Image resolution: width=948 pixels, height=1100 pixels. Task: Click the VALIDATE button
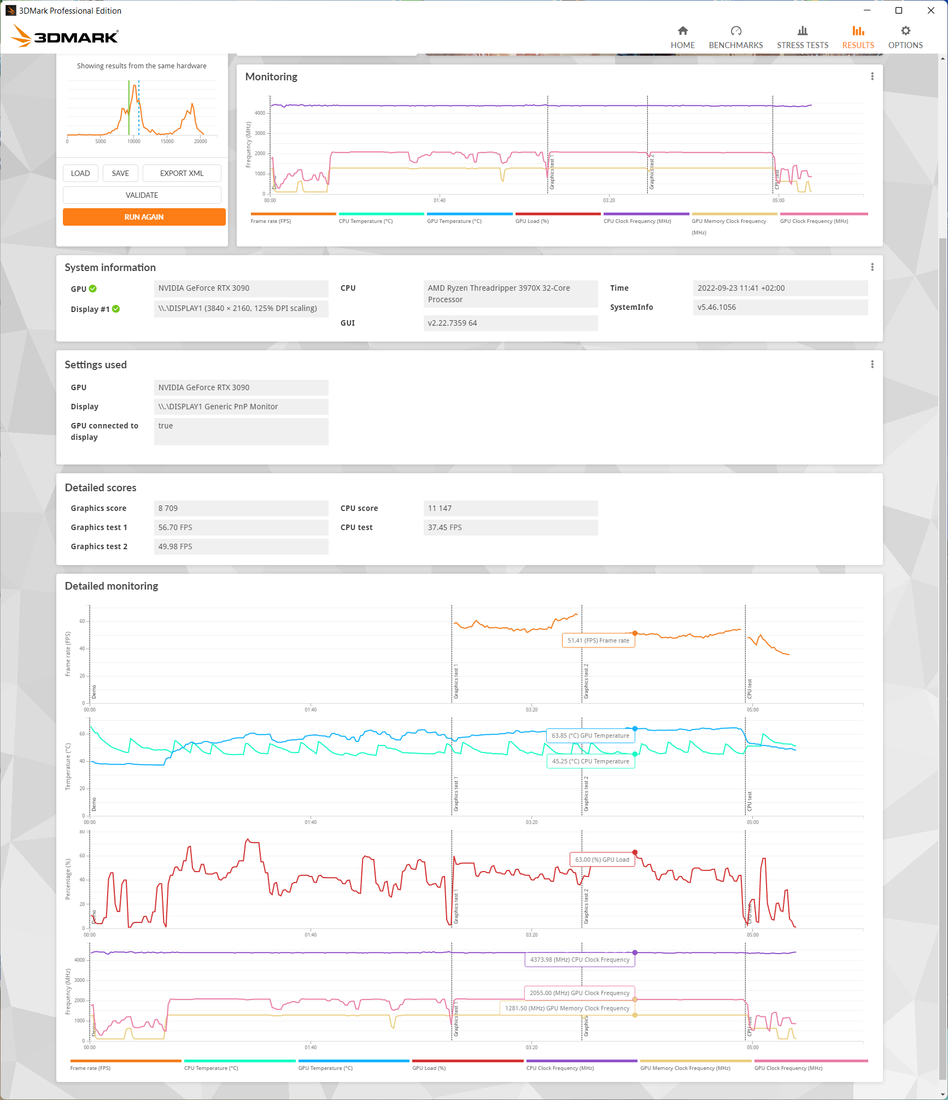[x=142, y=195]
